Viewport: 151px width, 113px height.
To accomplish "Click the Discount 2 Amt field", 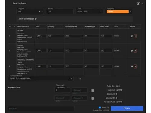I will click(80, 98).
